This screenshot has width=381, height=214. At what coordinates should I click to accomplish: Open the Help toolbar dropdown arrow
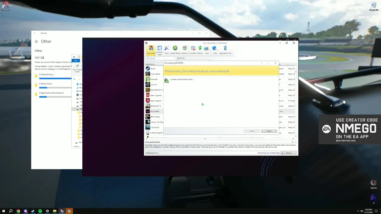pyautogui.click(x=218, y=51)
